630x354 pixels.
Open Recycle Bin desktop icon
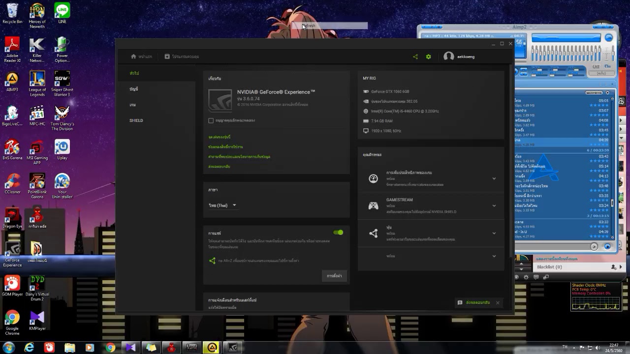pyautogui.click(x=12, y=14)
